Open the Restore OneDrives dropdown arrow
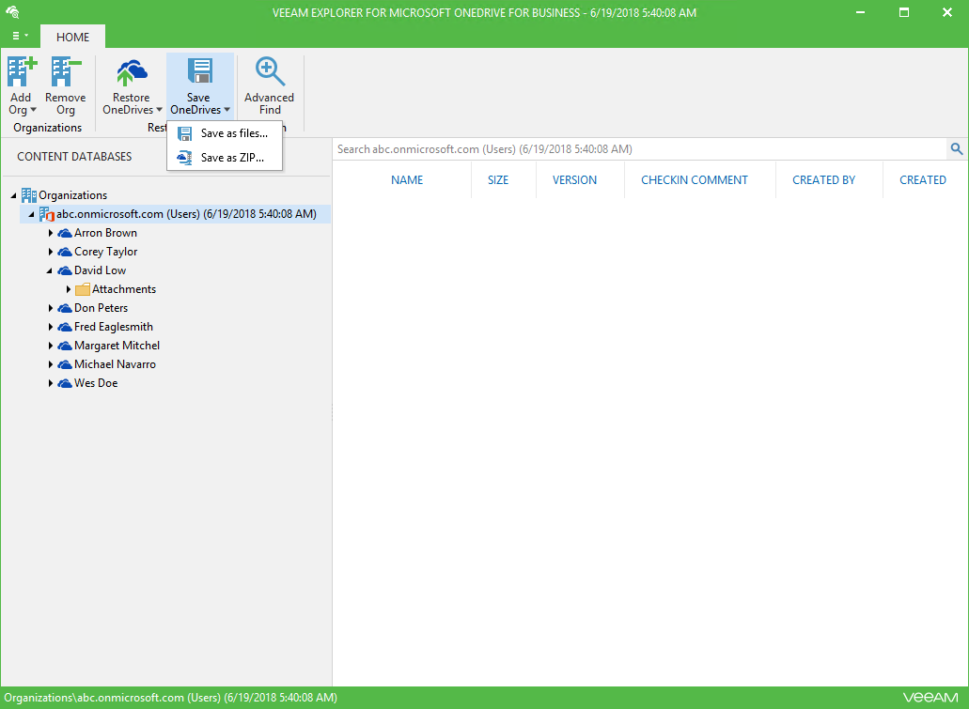969x709 pixels. (x=159, y=110)
